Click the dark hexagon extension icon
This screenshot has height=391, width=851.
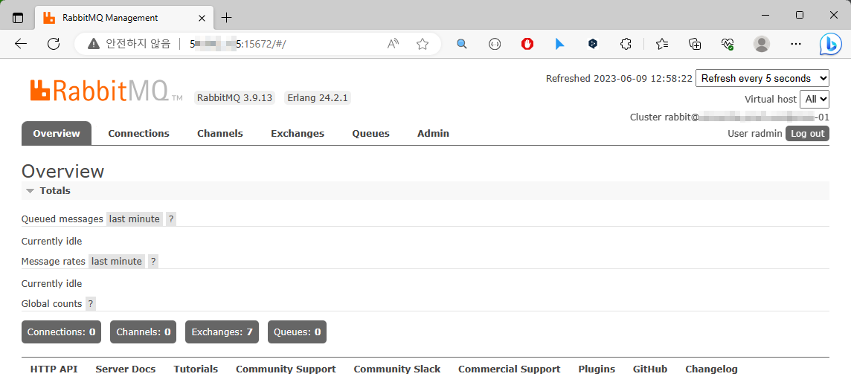click(x=593, y=44)
